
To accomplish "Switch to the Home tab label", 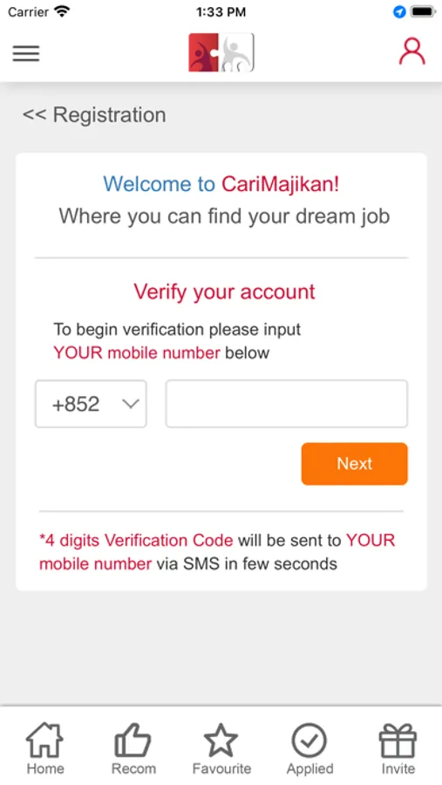I will click(45, 768).
